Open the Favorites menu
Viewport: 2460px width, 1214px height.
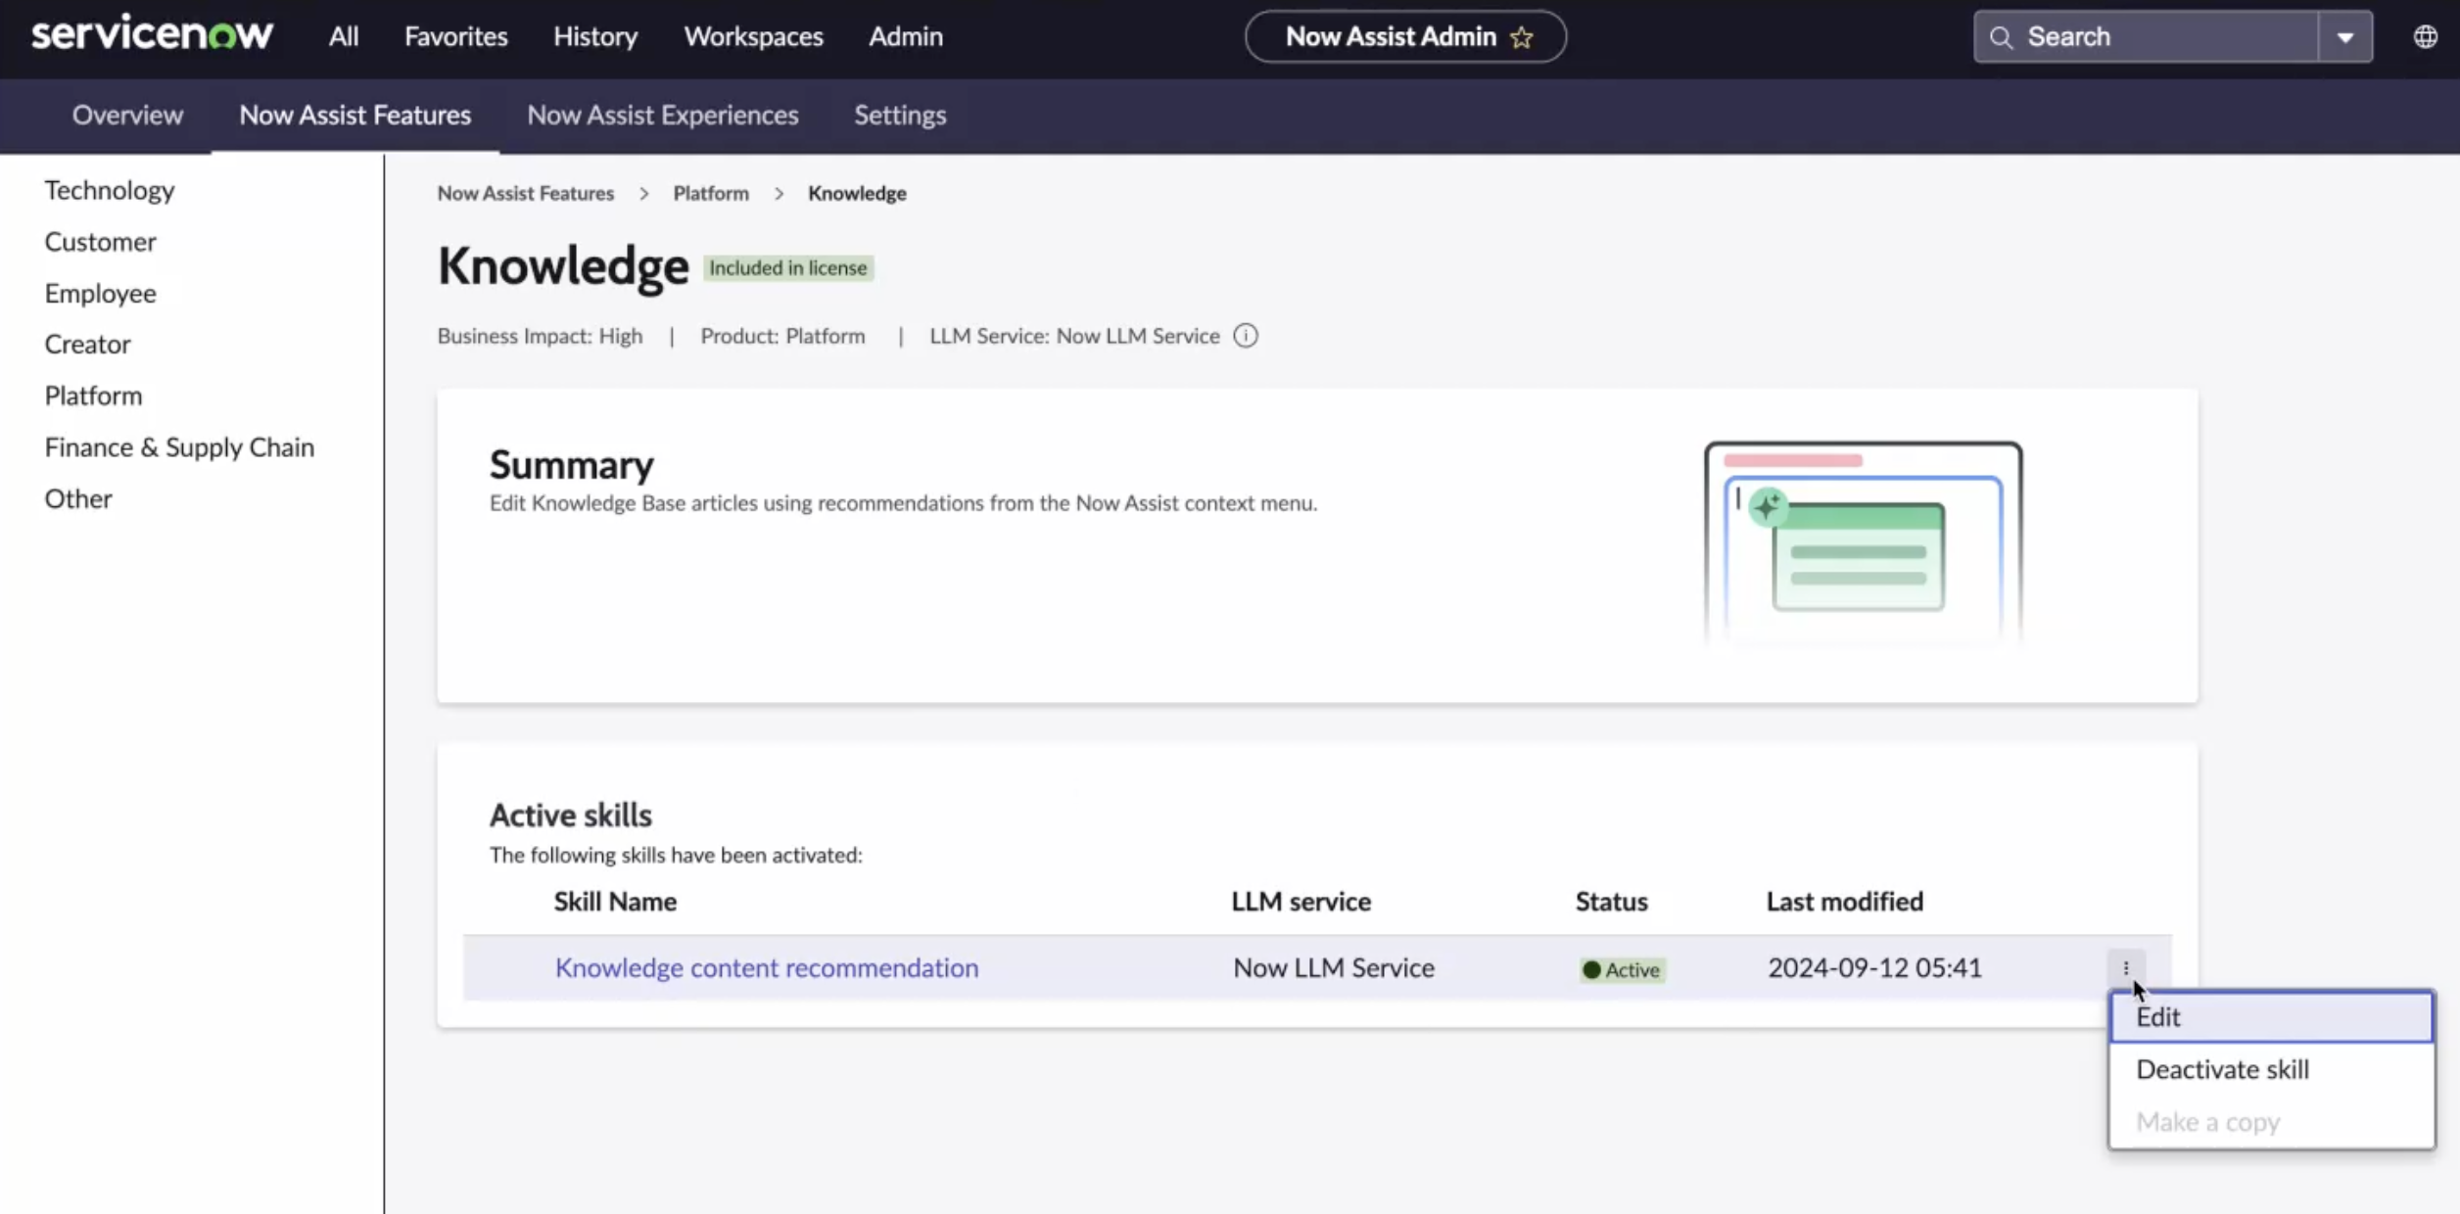coord(456,36)
